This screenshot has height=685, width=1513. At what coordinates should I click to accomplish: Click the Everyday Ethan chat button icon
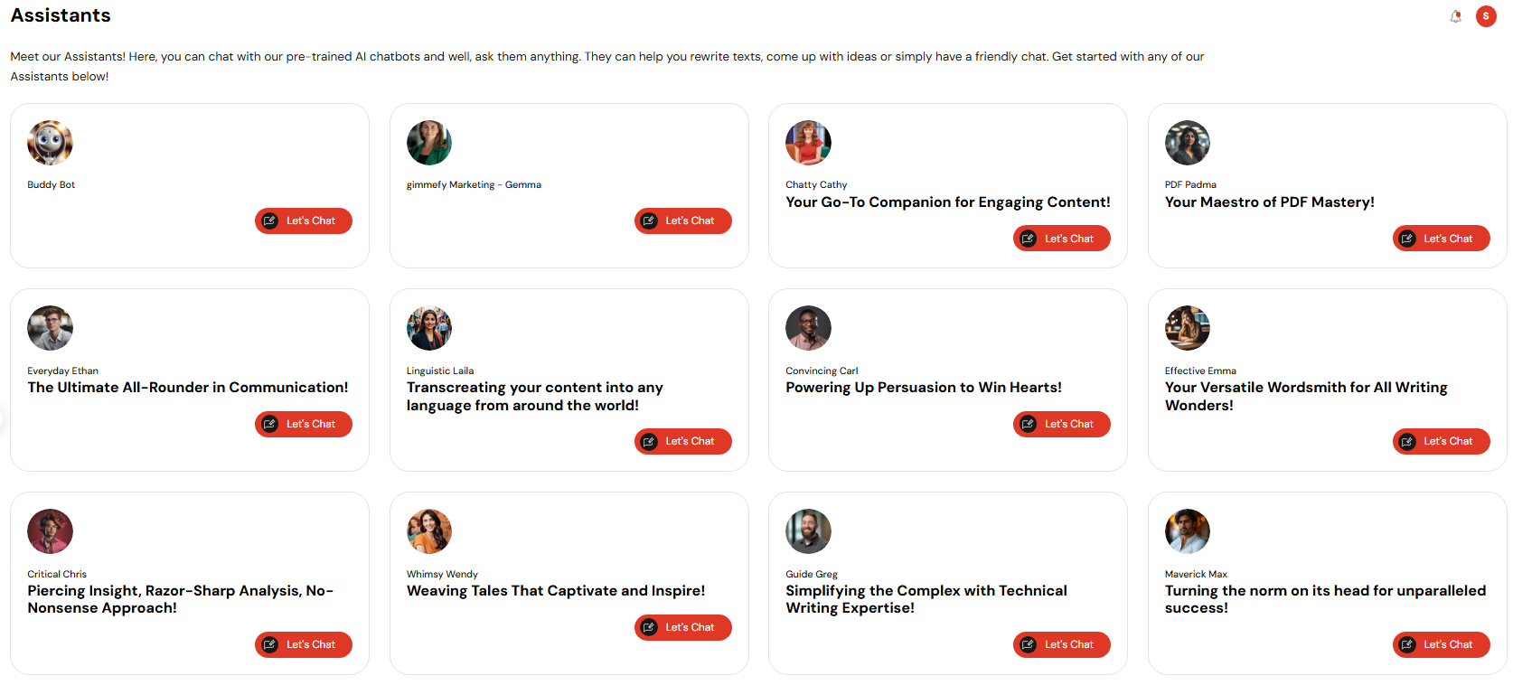pyautogui.click(x=269, y=424)
